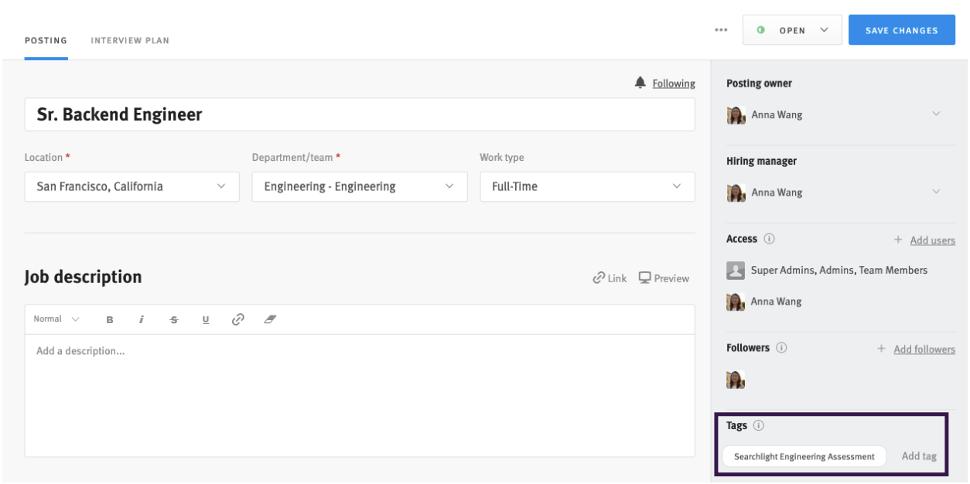This screenshot has height=484, width=970.
Task: Click the info icon next to Followers
Action: click(782, 348)
